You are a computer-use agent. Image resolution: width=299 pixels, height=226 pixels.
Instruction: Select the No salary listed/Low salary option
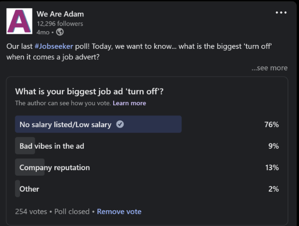click(65, 125)
